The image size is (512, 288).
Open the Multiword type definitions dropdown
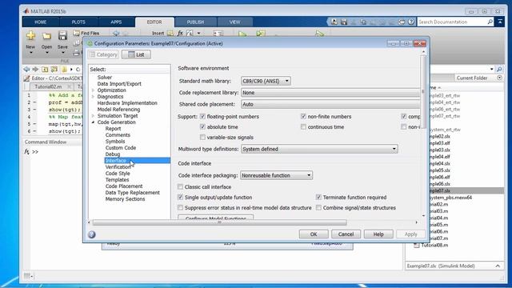point(319,149)
